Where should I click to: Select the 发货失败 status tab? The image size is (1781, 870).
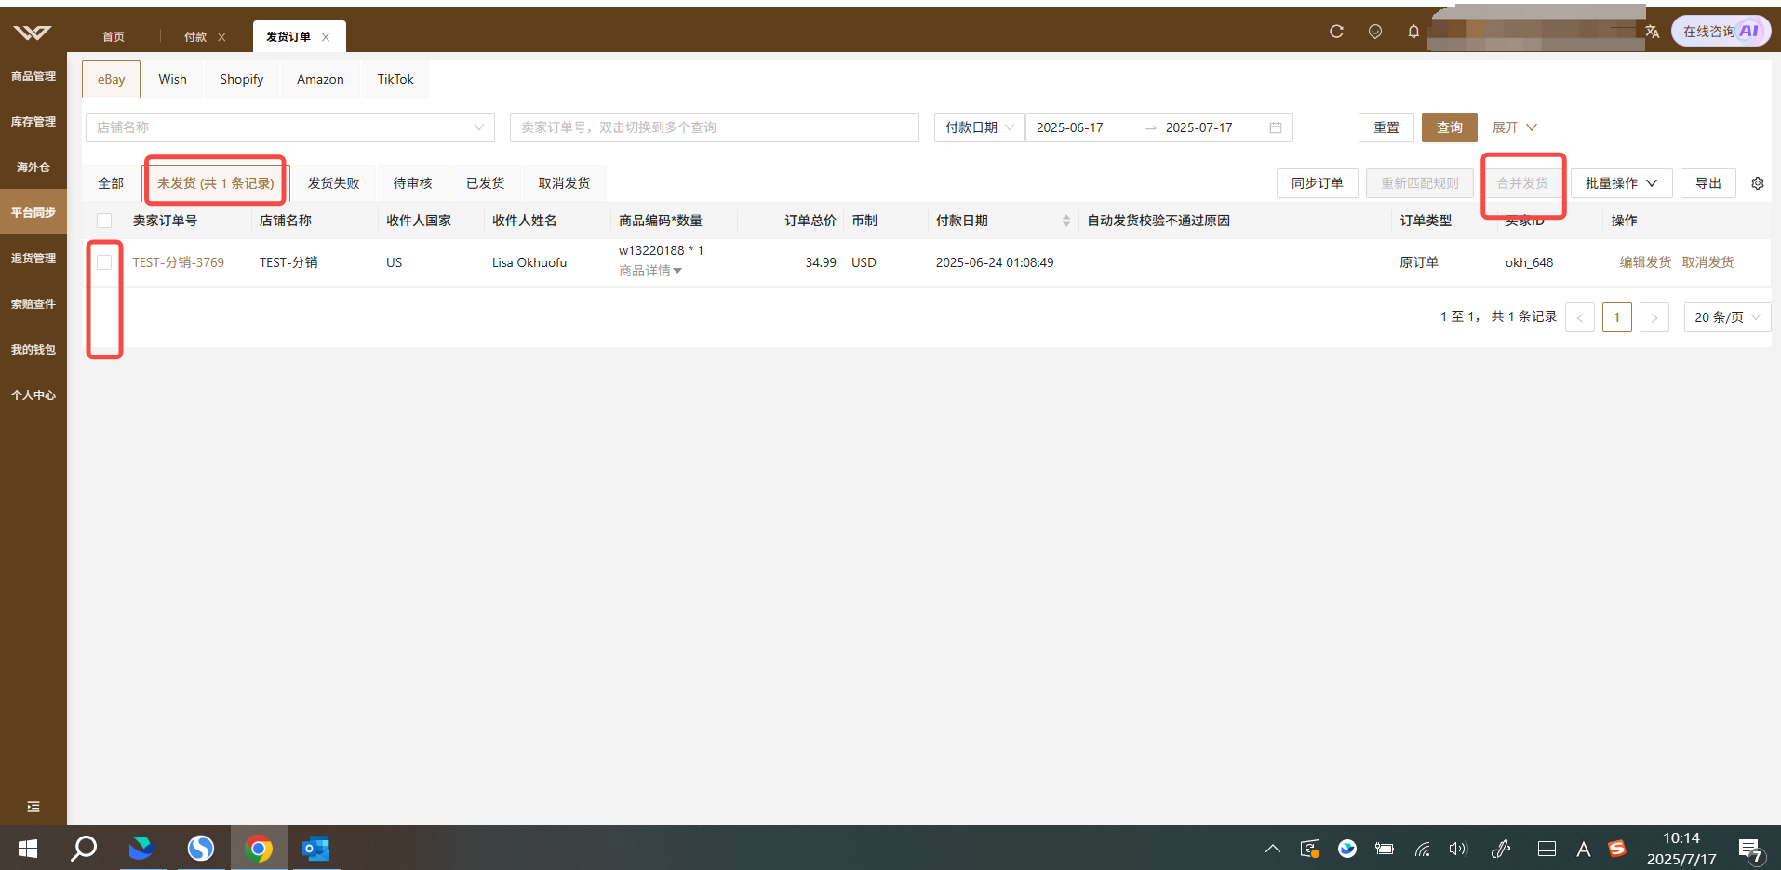point(333,183)
